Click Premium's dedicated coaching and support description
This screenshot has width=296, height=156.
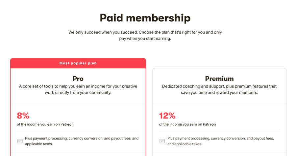(219, 89)
